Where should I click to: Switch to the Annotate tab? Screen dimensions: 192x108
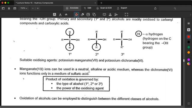pyautogui.click(x=72, y=8)
